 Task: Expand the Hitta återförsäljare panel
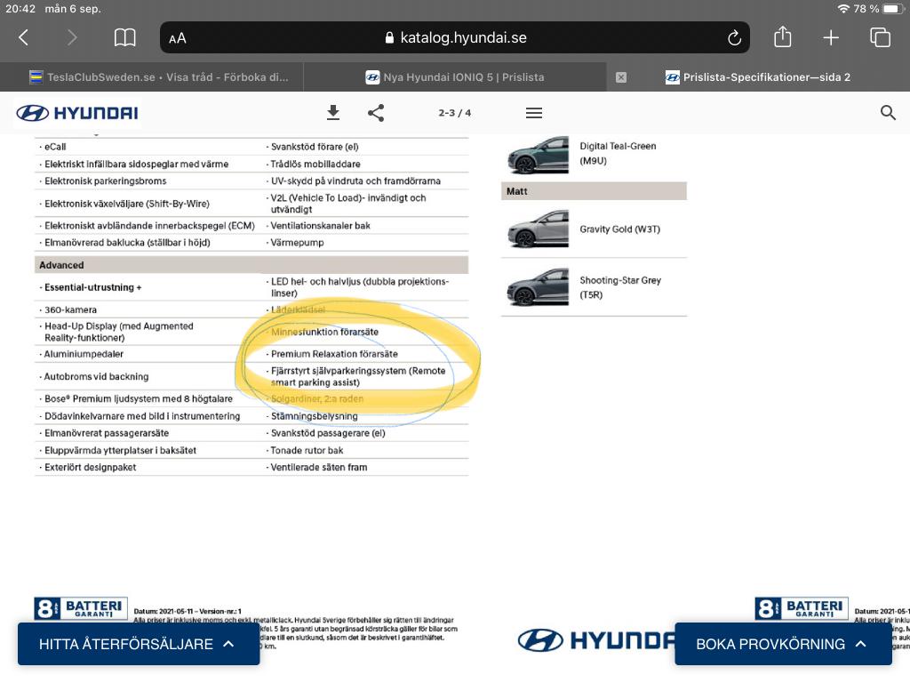(139, 644)
